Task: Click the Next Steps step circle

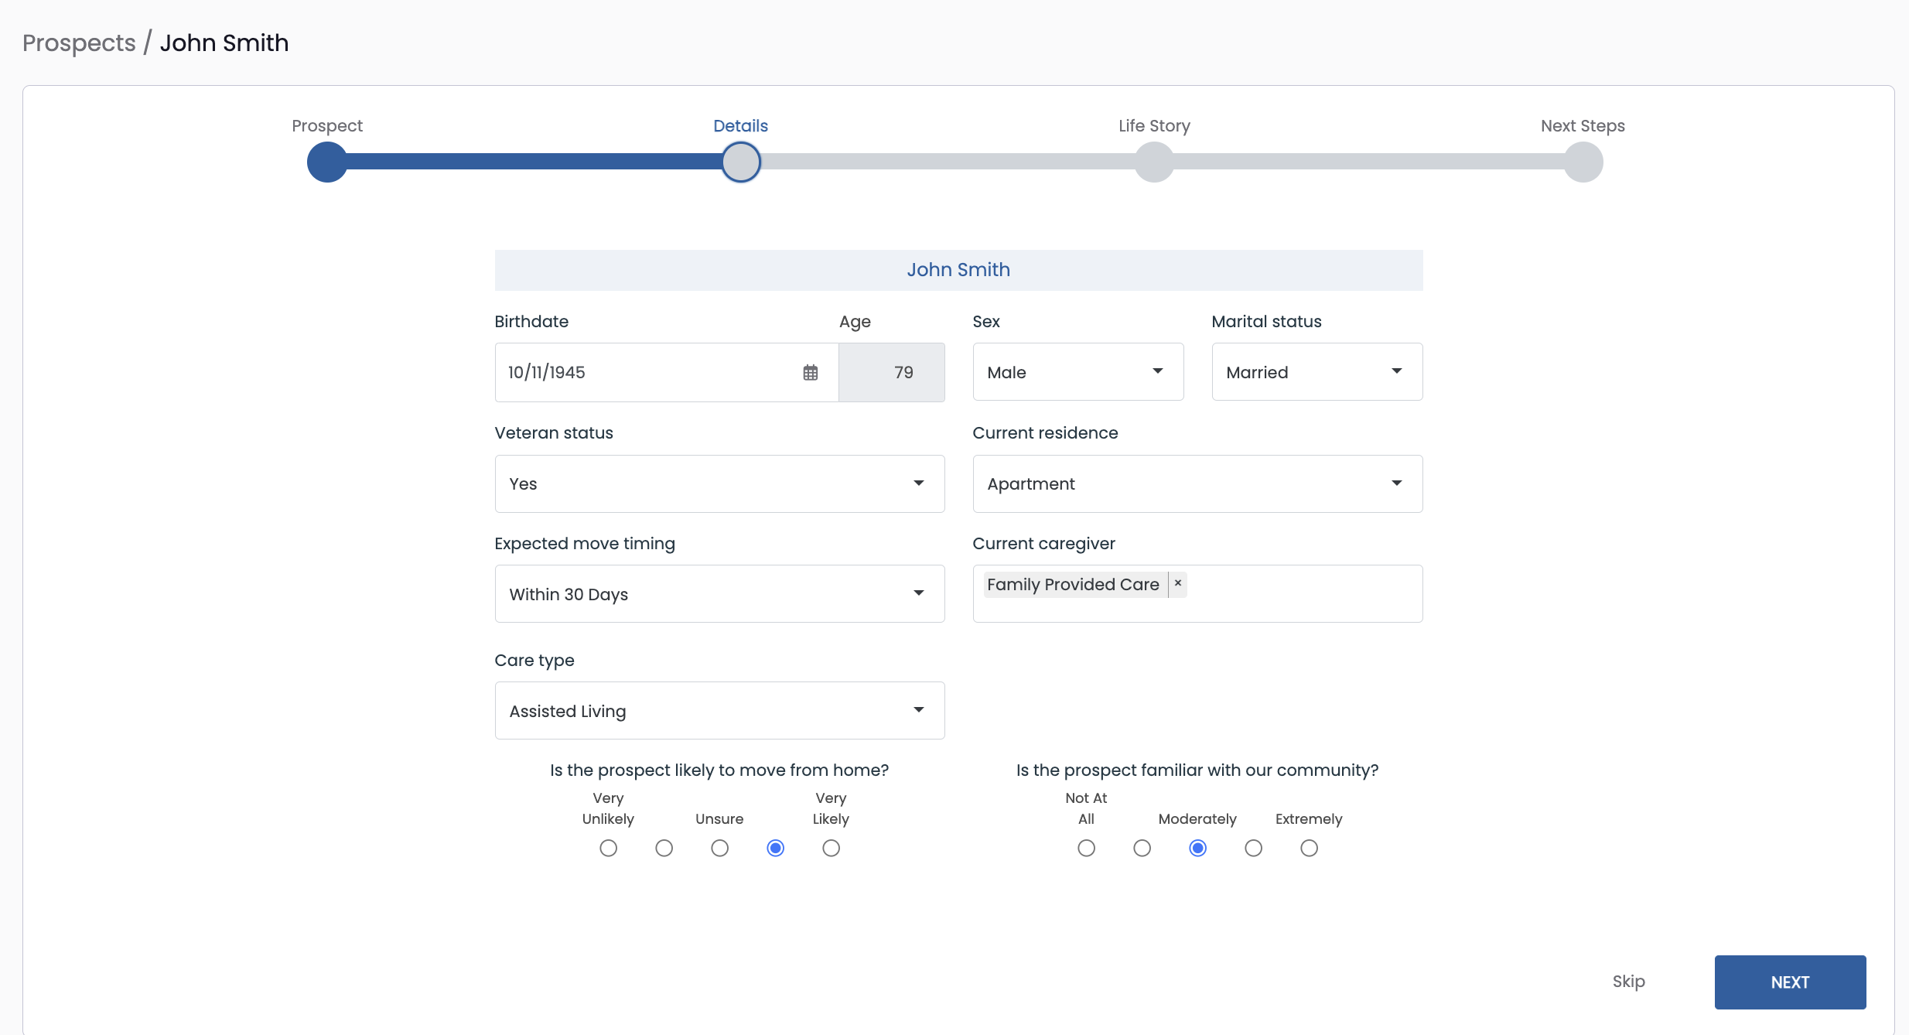Action: [1583, 162]
